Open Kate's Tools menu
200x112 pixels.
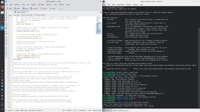point(55,5)
